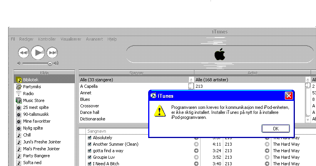Viewport: 316px width, 166px height.
Task: Select the Softa ned playlist icon
Action: point(19,163)
